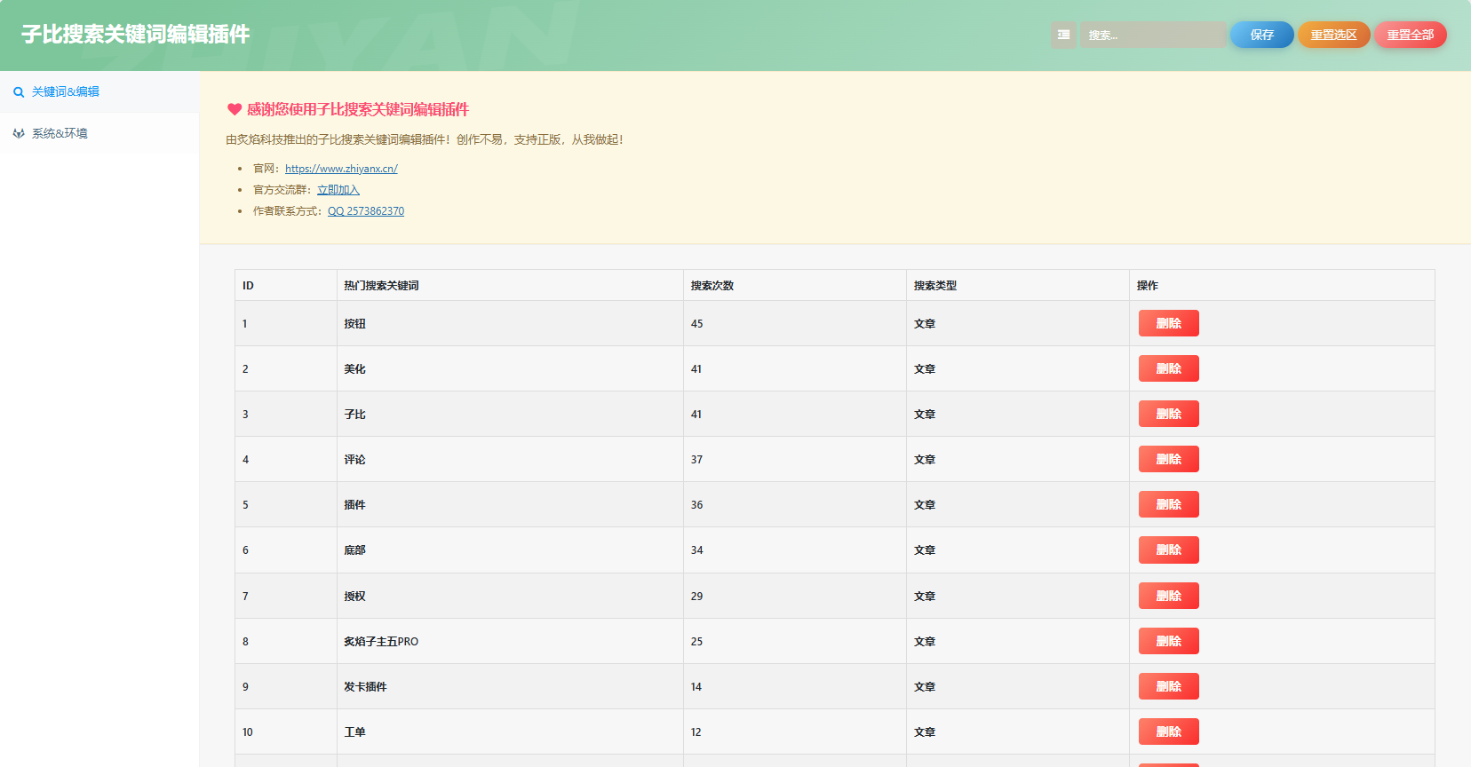
Task: Click the 立即加入 group link
Action: point(338,190)
